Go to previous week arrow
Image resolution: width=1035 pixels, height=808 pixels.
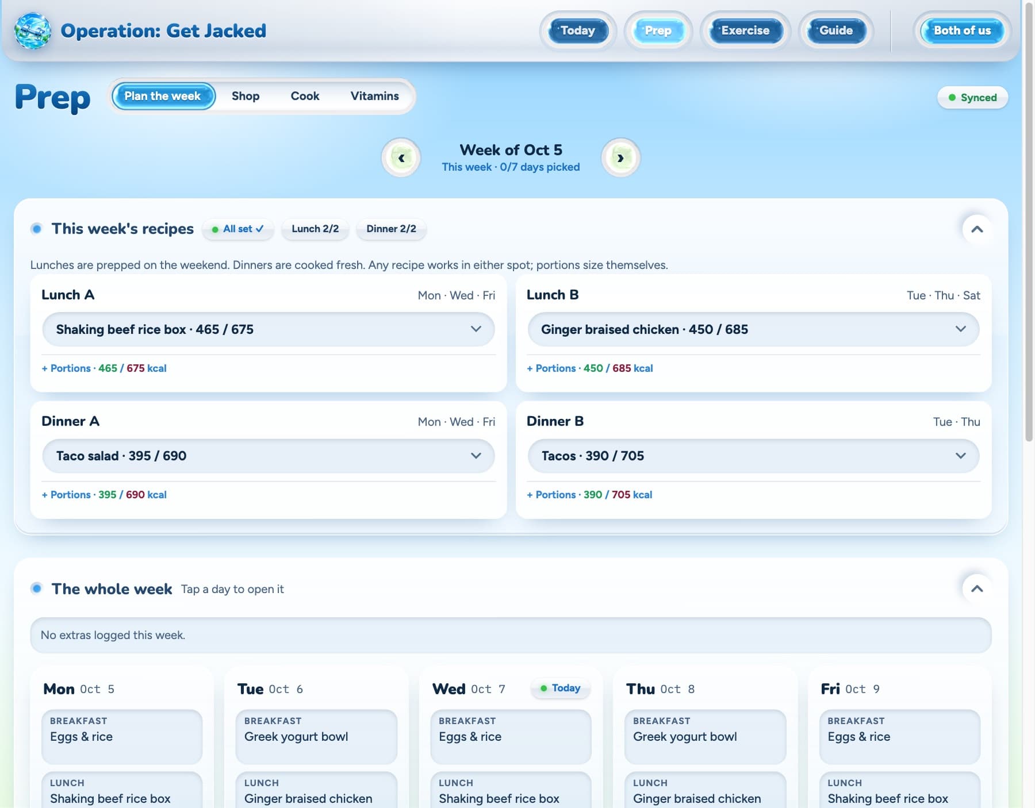click(x=401, y=157)
